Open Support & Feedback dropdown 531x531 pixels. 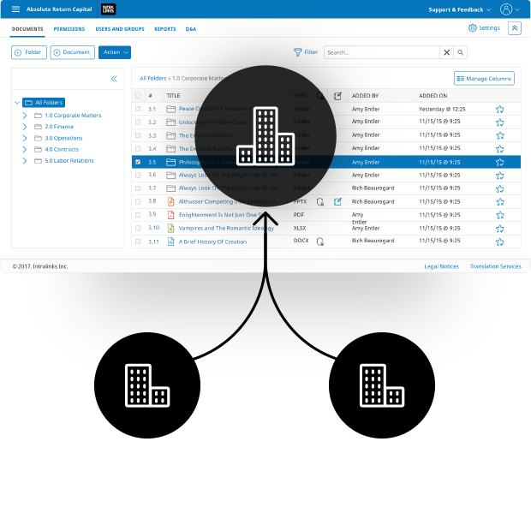tap(460, 9)
